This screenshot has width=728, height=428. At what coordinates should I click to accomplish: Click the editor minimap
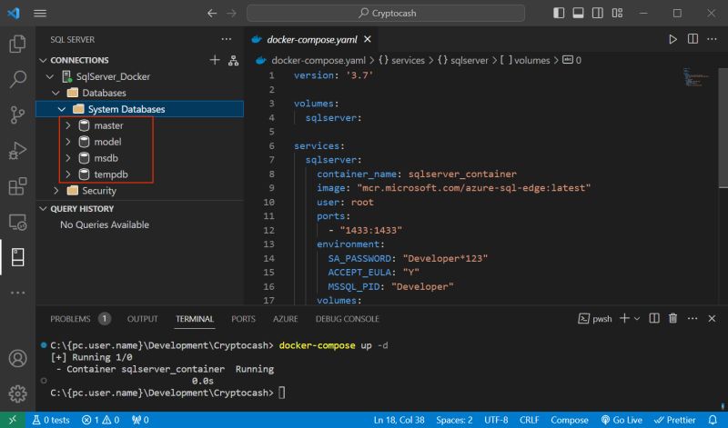(695, 78)
